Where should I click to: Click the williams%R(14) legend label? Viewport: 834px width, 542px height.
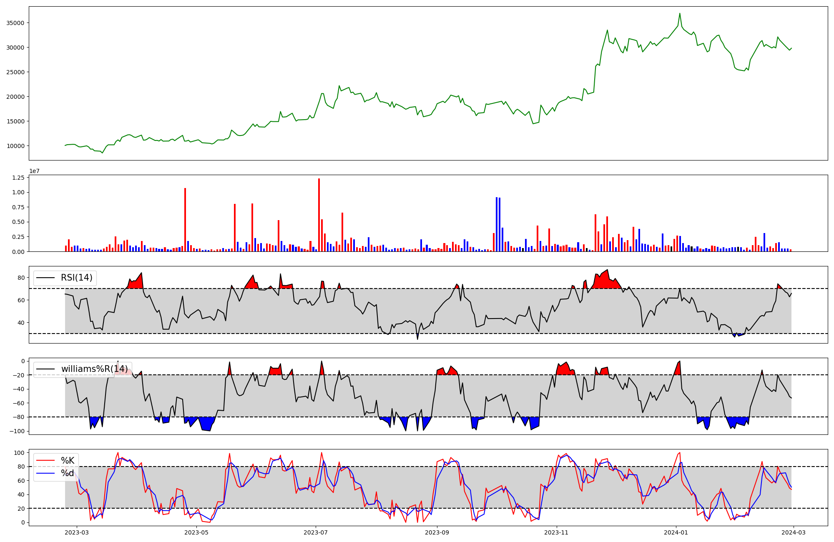pyautogui.click(x=94, y=369)
